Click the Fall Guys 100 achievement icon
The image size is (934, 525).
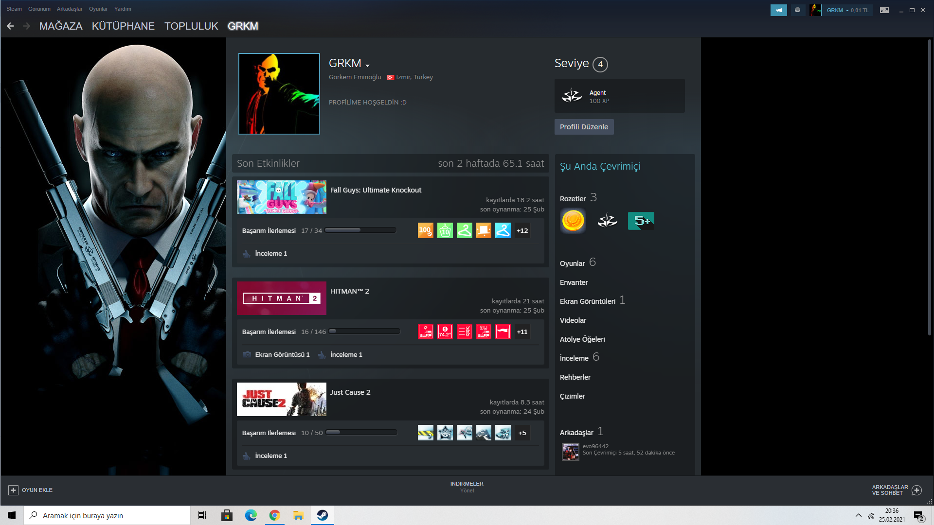[426, 230]
